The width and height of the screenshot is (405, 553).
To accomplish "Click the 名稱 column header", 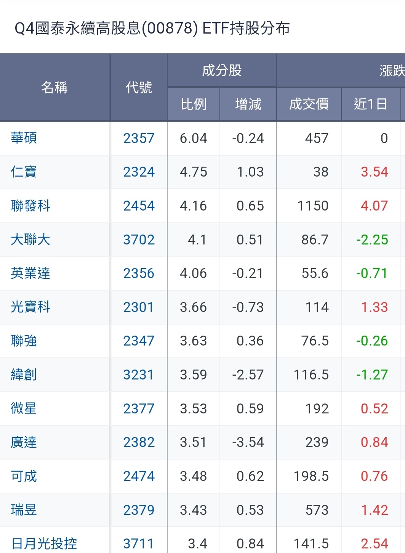I will pos(54,87).
